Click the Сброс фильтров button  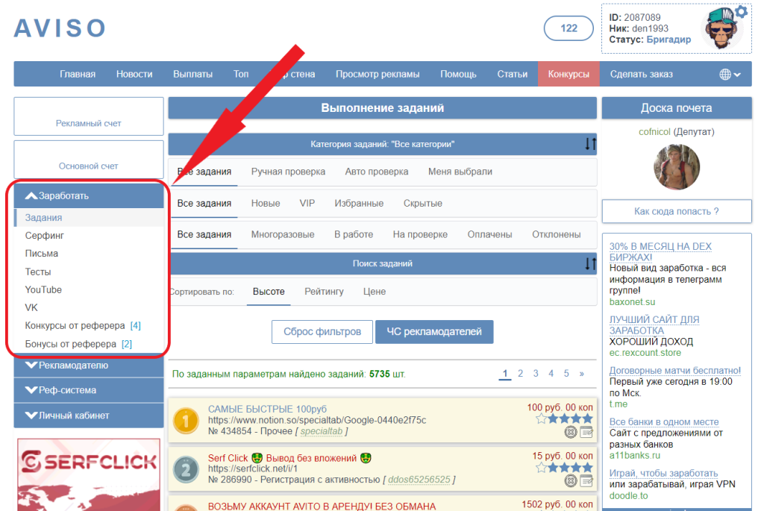(x=322, y=332)
